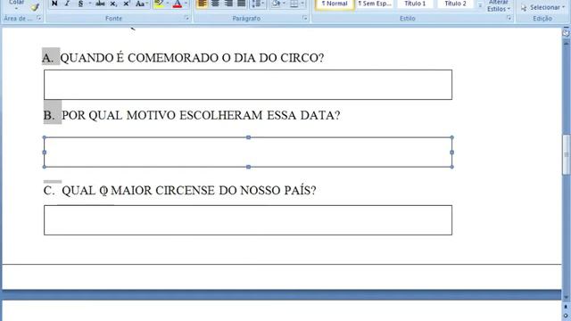This screenshot has height=321, width=571.
Task: Click the list letter 'C.'
Action: 49,190
